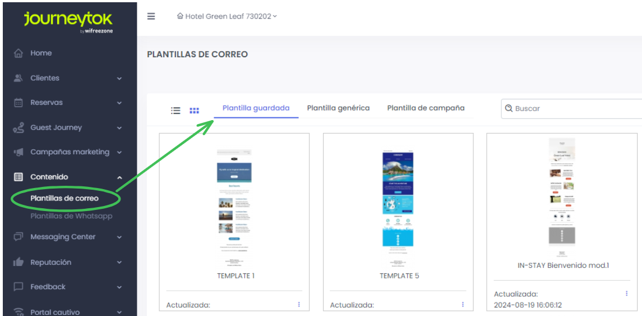The width and height of the screenshot is (642, 316).
Task: Open the Plantilla de campaña tab
Action: click(x=426, y=108)
